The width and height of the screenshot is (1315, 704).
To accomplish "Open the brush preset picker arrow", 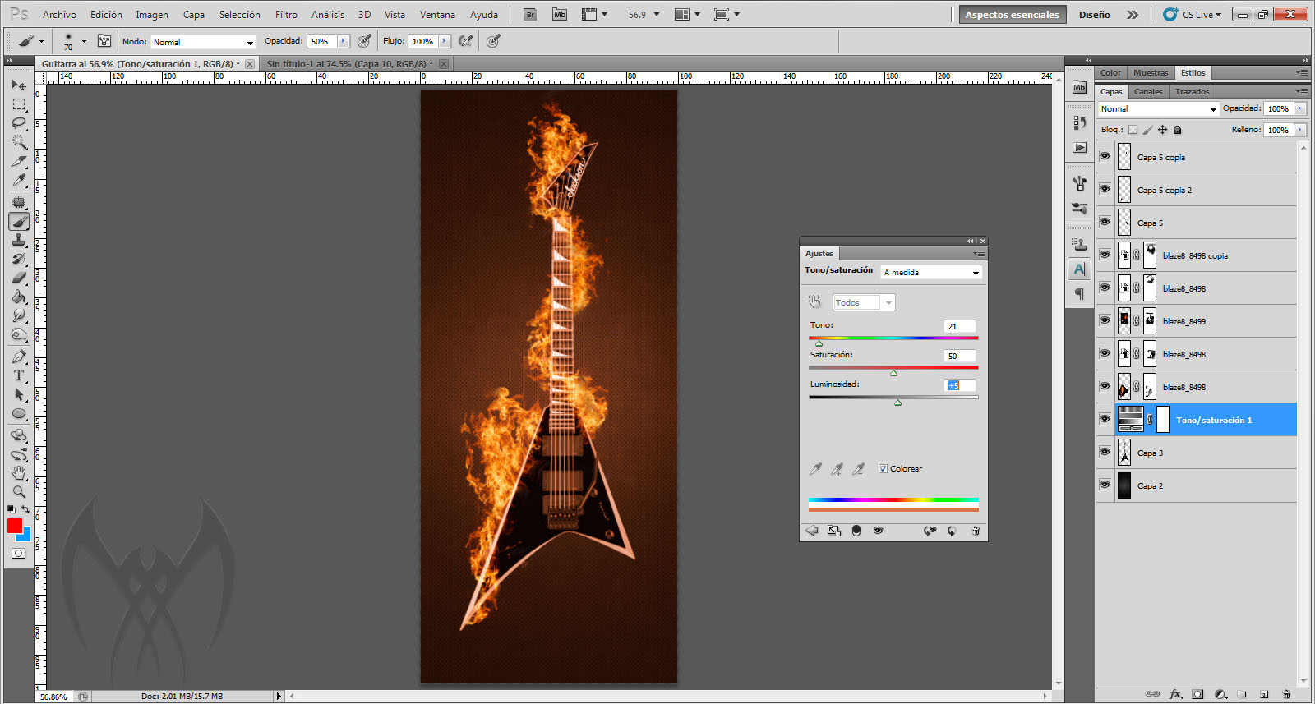I will (84, 41).
